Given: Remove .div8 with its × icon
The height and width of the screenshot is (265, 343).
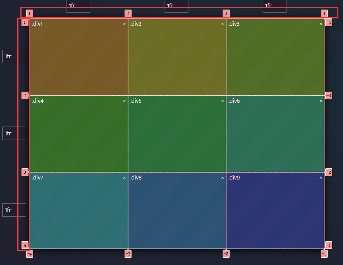Looking at the screenshot, I should pos(222,178).
